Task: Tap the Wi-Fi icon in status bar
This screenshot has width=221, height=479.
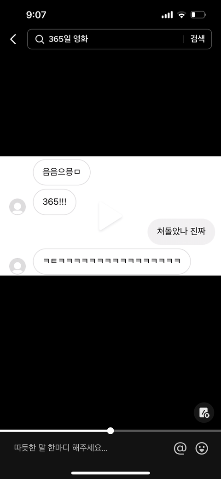Action: point(182,15)
